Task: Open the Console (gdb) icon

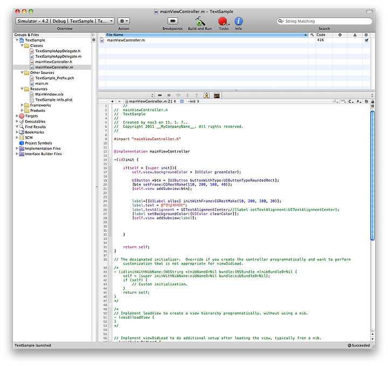Action: tap(217, 95)
